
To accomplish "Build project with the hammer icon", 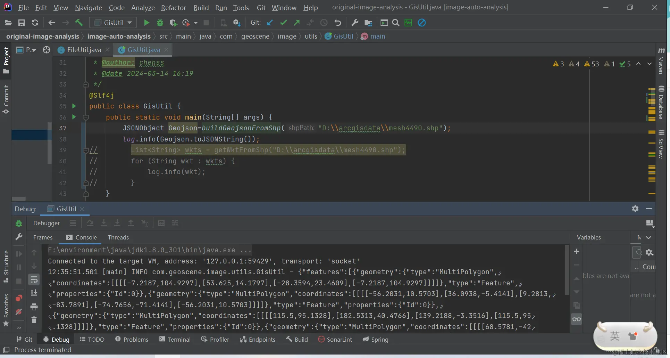I will pyautogui.click(x=79, y=23).
